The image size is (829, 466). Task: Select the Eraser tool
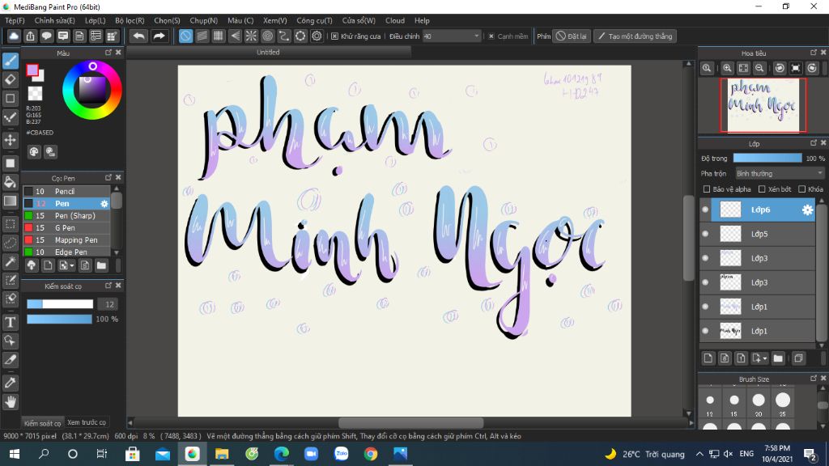(x=10, y=79)
